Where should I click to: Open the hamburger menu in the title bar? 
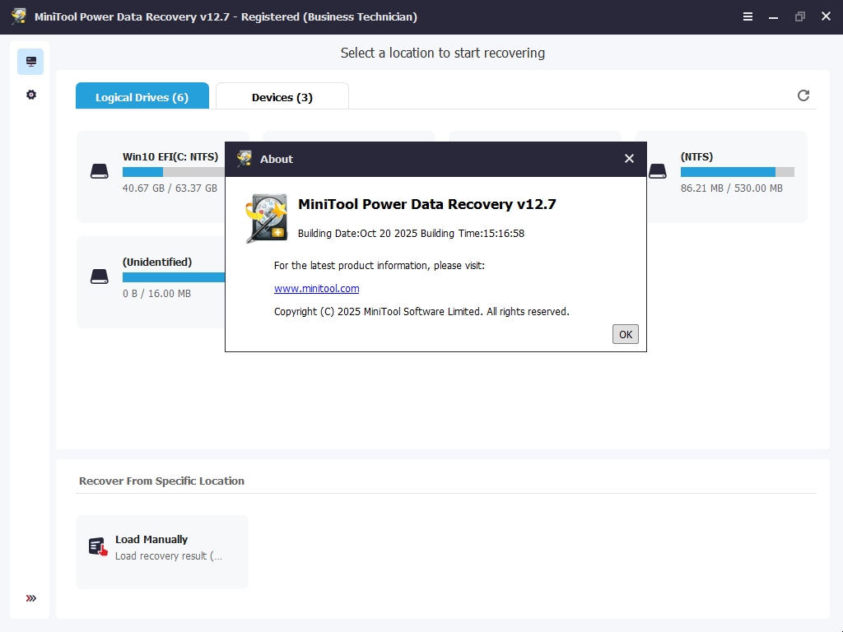click(x=748, y=16)
